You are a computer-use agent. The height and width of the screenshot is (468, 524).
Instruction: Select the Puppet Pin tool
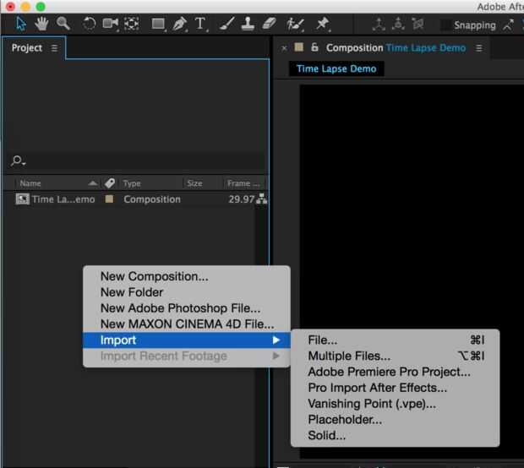(323, 24)
